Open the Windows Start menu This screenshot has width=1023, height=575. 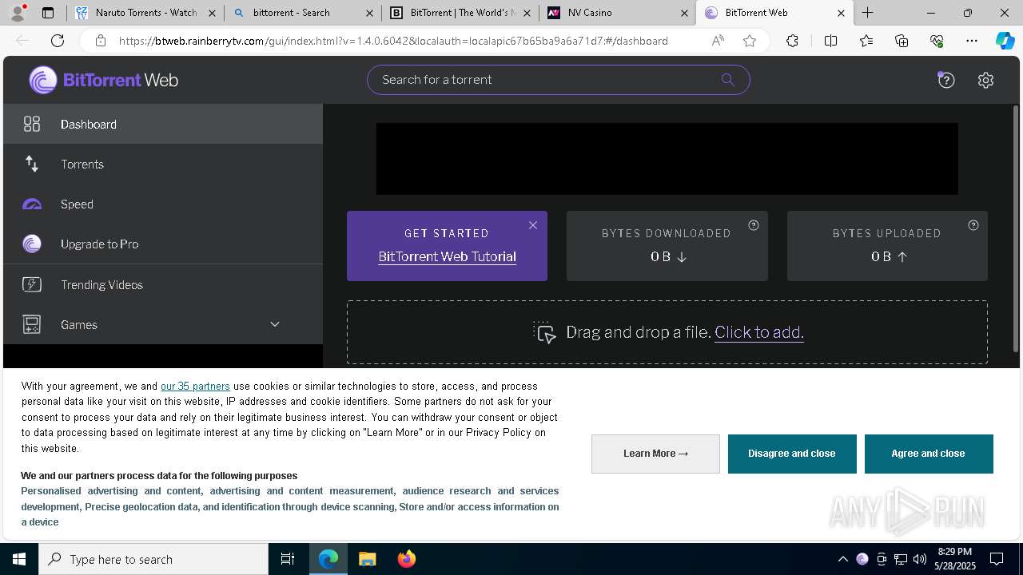click(x=19, y=559)
